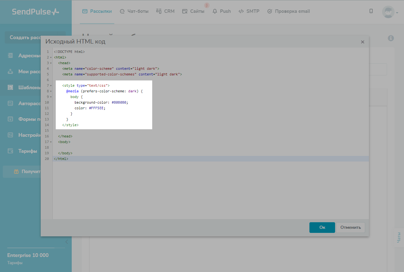This screenshot has height=272, width=404.
Task: Click the SendPulse logo
Action: [x=35, y=12]
